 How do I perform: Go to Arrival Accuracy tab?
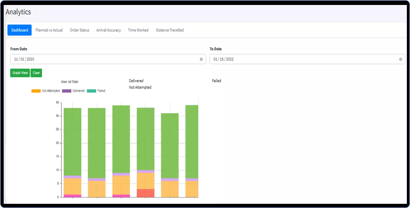[x=109, y=30]
